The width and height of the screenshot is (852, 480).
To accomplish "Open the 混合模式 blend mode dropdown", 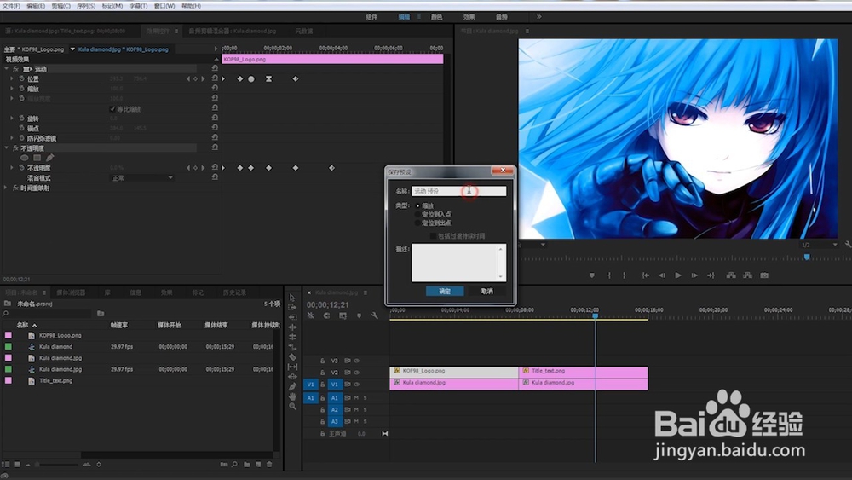I will 141,177.
